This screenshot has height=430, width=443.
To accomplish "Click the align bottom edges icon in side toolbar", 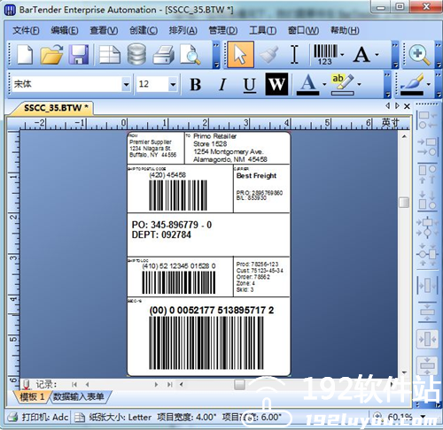I will pyautogui.click(x=427, y=200).
